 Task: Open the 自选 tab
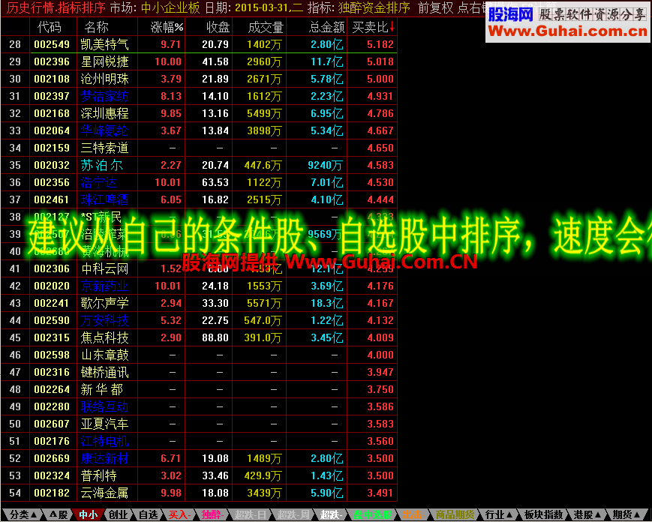[x=148, y=515]
